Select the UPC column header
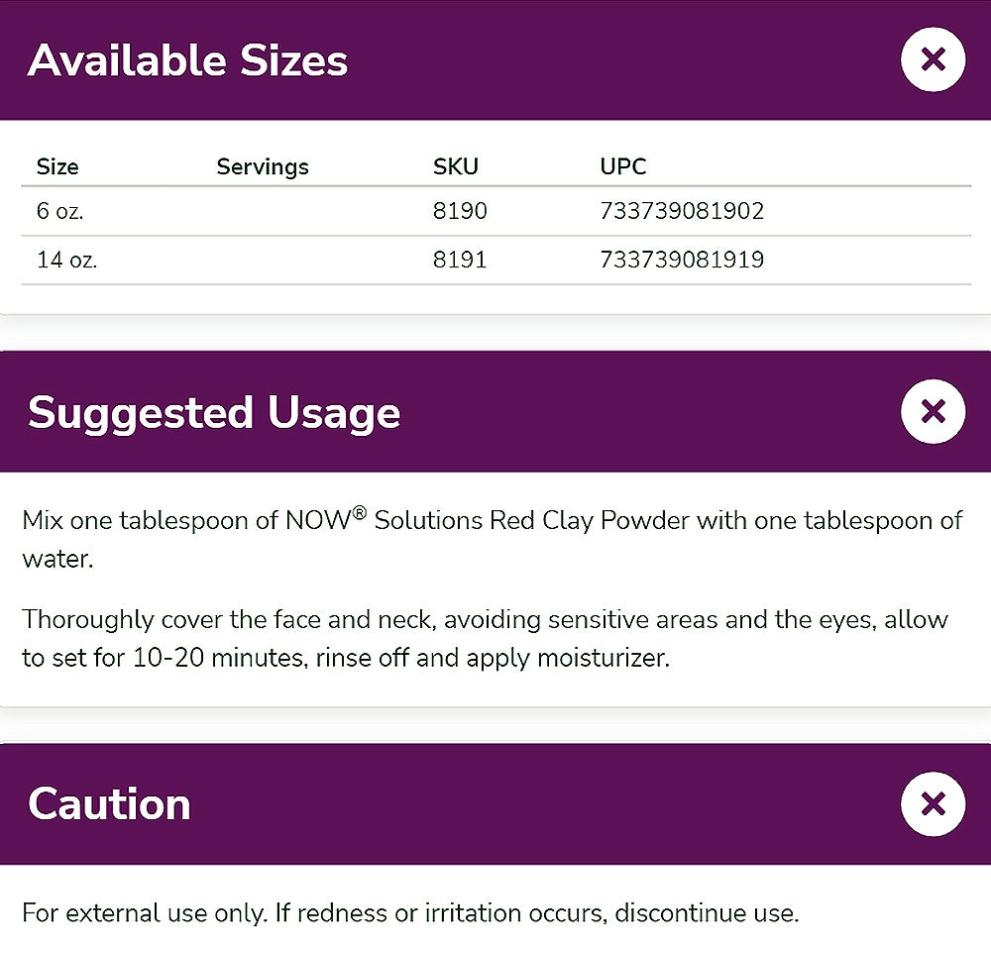991x953 pixels. click(623, 166)
